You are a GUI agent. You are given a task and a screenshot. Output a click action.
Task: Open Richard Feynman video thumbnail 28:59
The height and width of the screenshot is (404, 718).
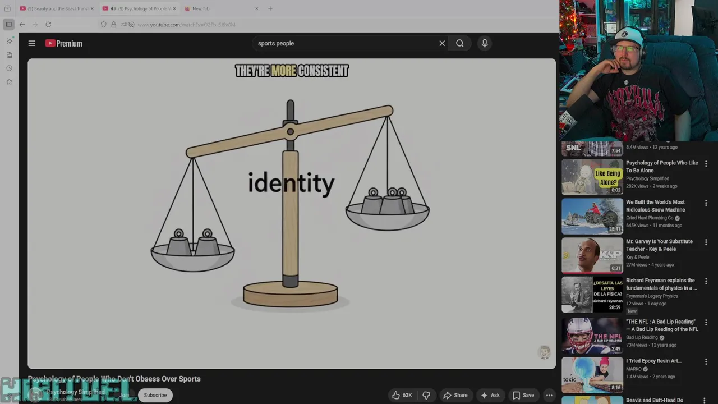pos(592,295)
